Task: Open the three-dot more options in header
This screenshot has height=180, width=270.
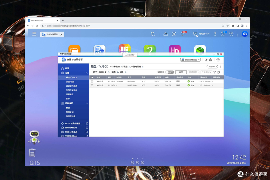Action: pyautogui.click(x=215, y=34)
